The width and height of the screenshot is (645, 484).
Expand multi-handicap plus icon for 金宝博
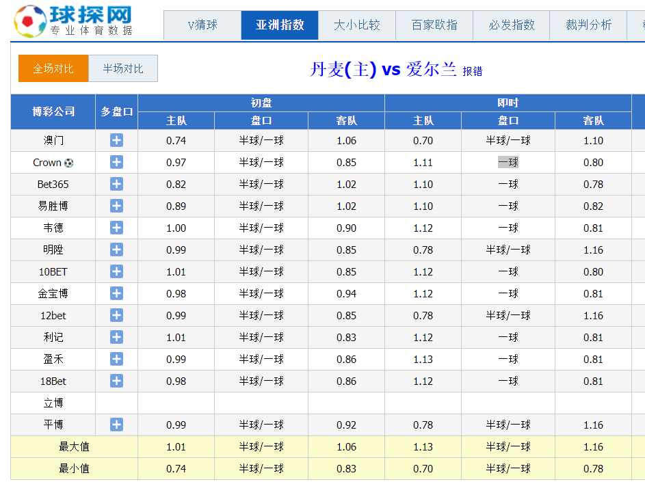pyautogui.click(x=116, y=293)
